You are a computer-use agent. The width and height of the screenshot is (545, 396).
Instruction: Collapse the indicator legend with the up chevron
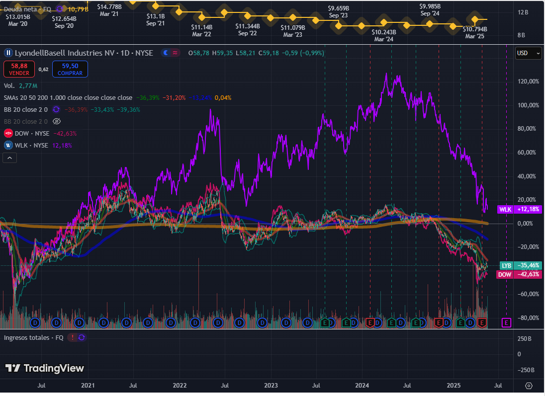tap(10, 158)
